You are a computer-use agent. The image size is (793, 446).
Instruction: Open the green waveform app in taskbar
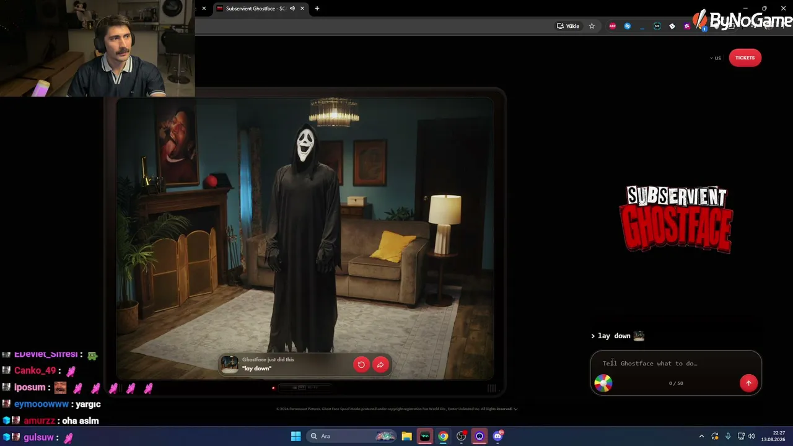click(425, 436)
